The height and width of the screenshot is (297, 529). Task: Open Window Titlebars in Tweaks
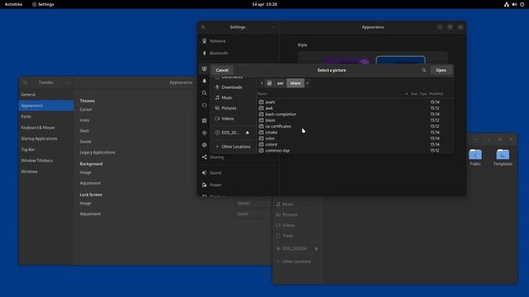coord(46,161)
